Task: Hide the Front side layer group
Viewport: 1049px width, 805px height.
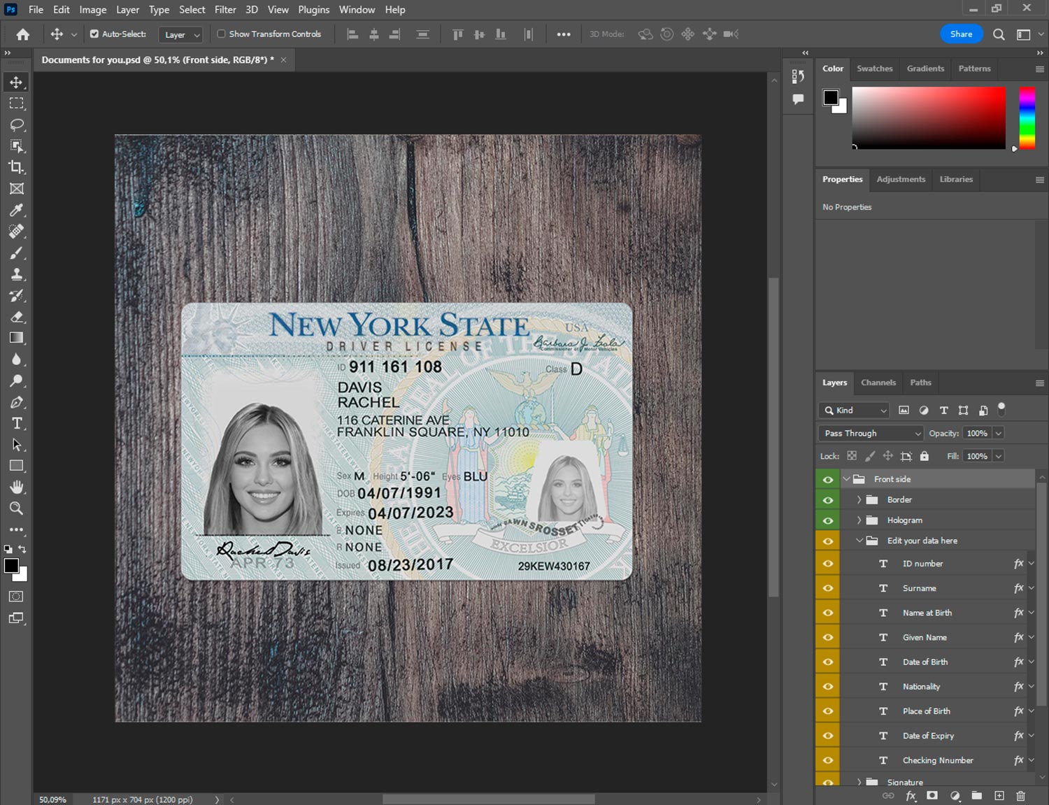Action: [x=828, y=479]
